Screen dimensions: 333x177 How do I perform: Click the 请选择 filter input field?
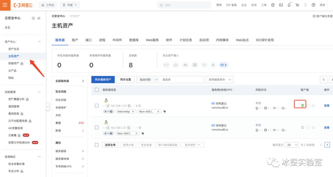click(x=182, y=80)
